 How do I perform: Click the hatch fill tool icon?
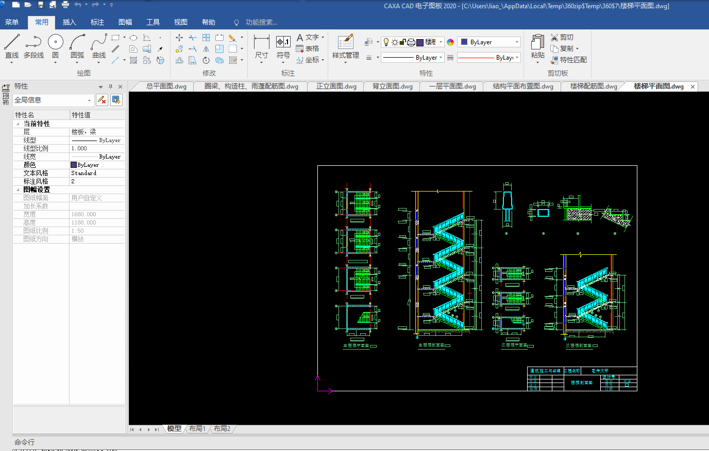point(133,60)
